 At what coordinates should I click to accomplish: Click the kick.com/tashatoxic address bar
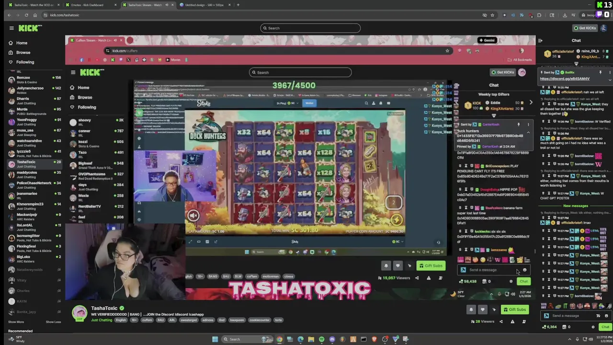(263, 15)
